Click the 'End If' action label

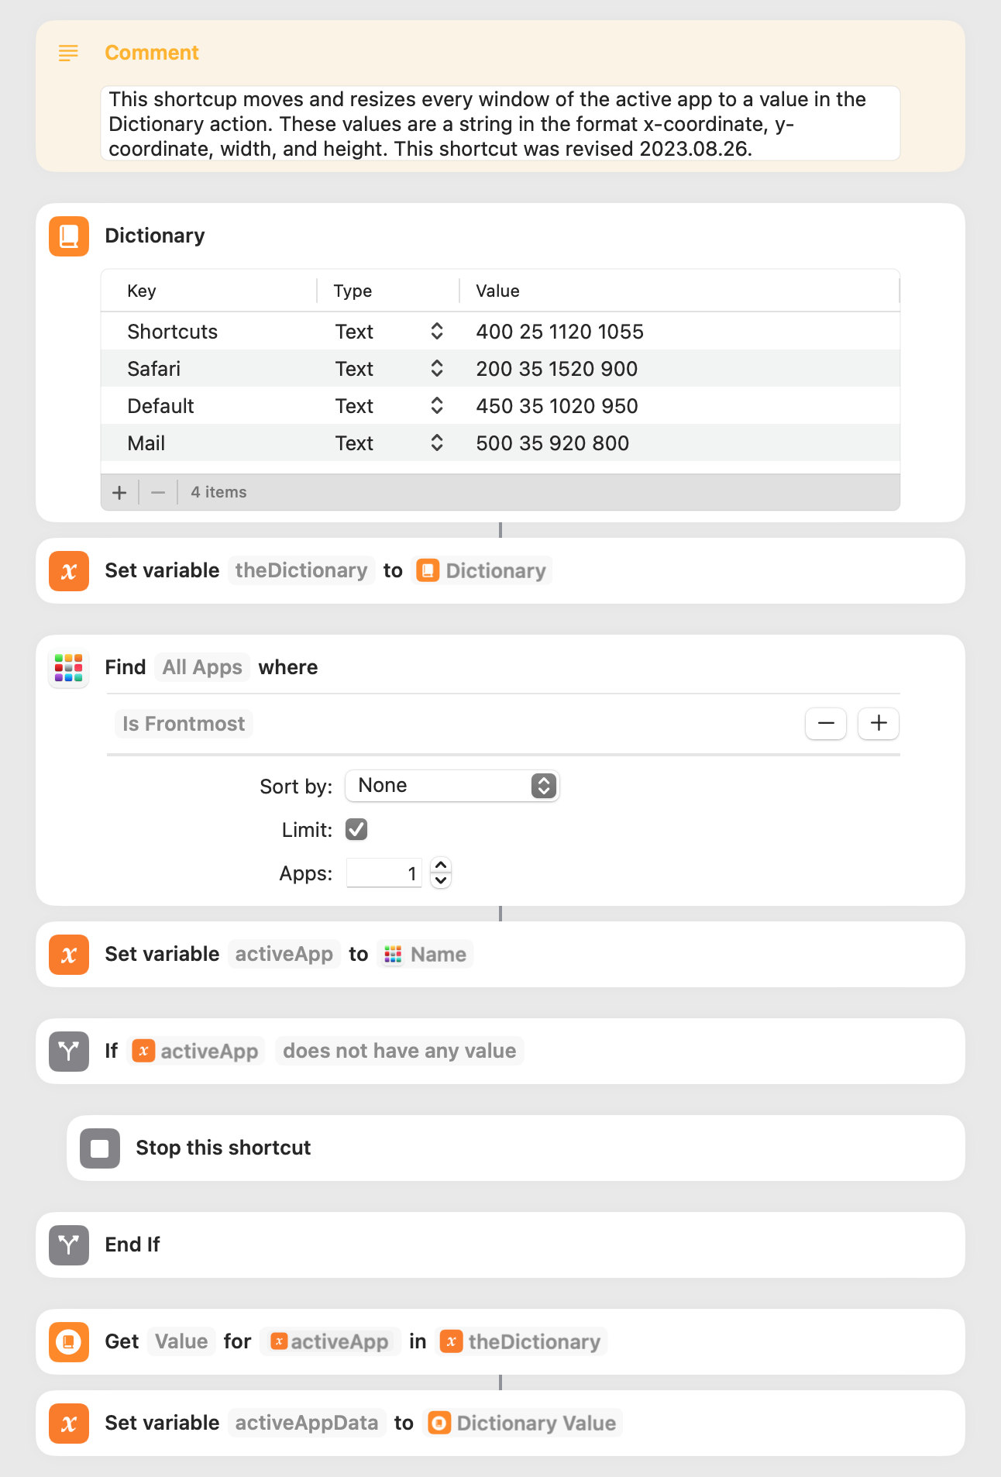[132, 1245]
